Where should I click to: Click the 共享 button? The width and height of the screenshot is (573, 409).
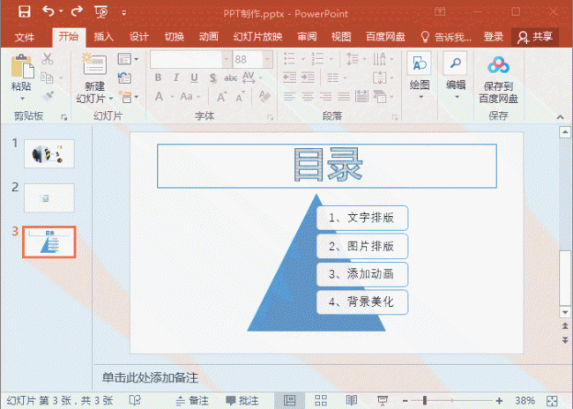(x=535, y=37)
